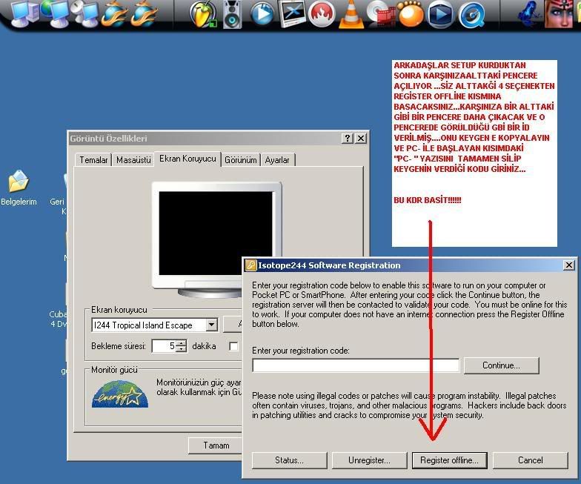The height and width of the screenshot is (484, 581).
Task: Open My Computer from the top dock
Action: 25,14
